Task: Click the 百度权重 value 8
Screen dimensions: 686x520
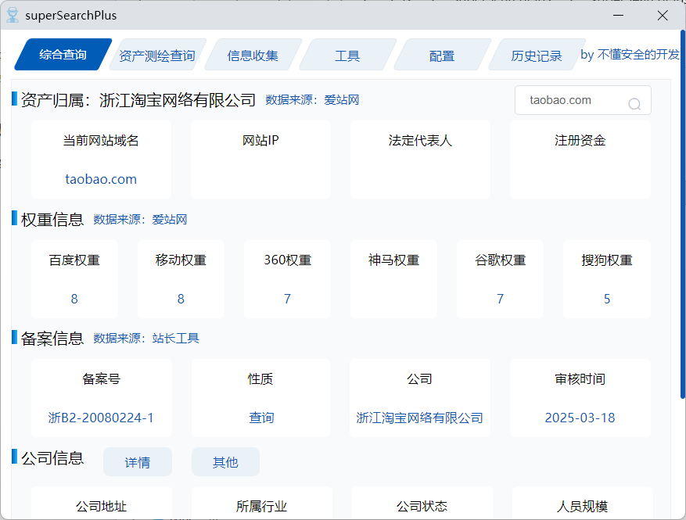Action: coord(74,299)
